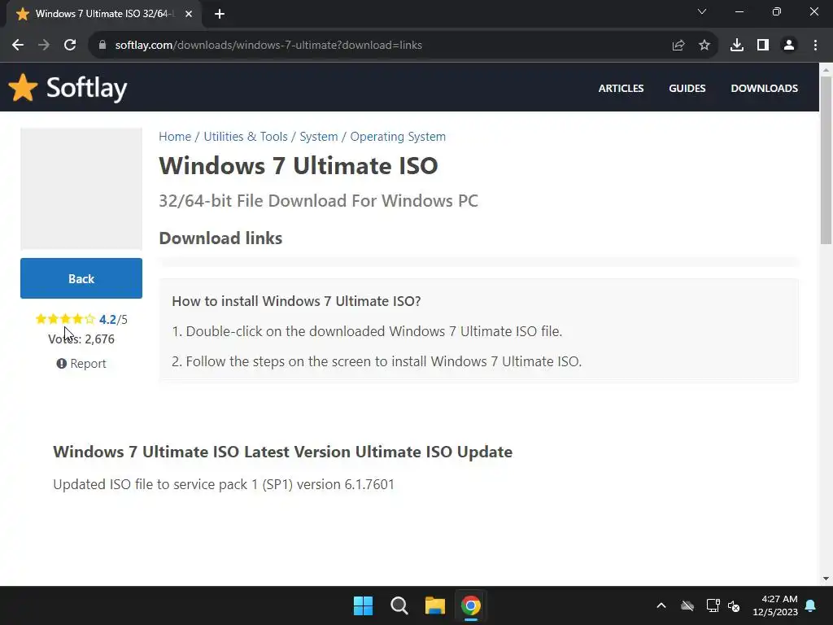Viewport: 833px width, 625px height.
Task: Open taskbar Search
Action: (399, 605)
